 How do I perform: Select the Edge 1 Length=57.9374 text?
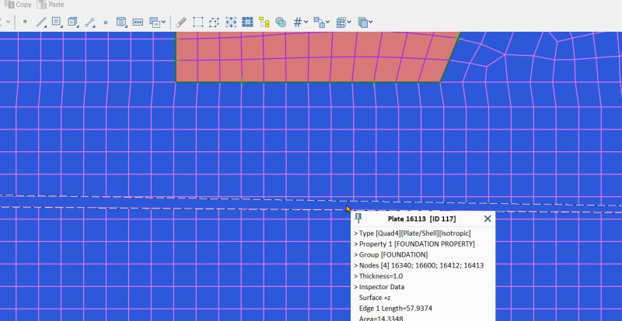tap(396, 308)
